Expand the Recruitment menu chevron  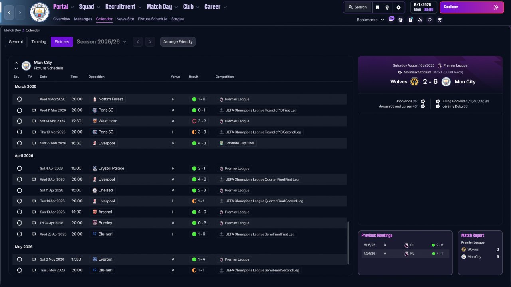coord(139,7)
